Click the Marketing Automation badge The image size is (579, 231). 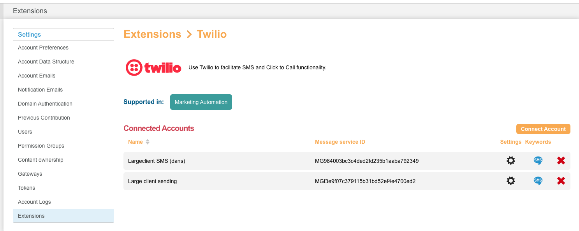click(x=201, y=102)
